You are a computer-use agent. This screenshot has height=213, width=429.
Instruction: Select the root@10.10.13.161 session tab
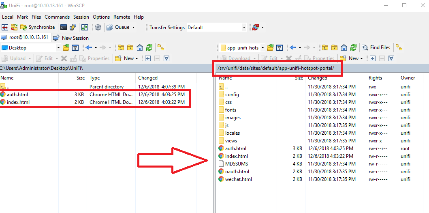click(x=25, y=38)
